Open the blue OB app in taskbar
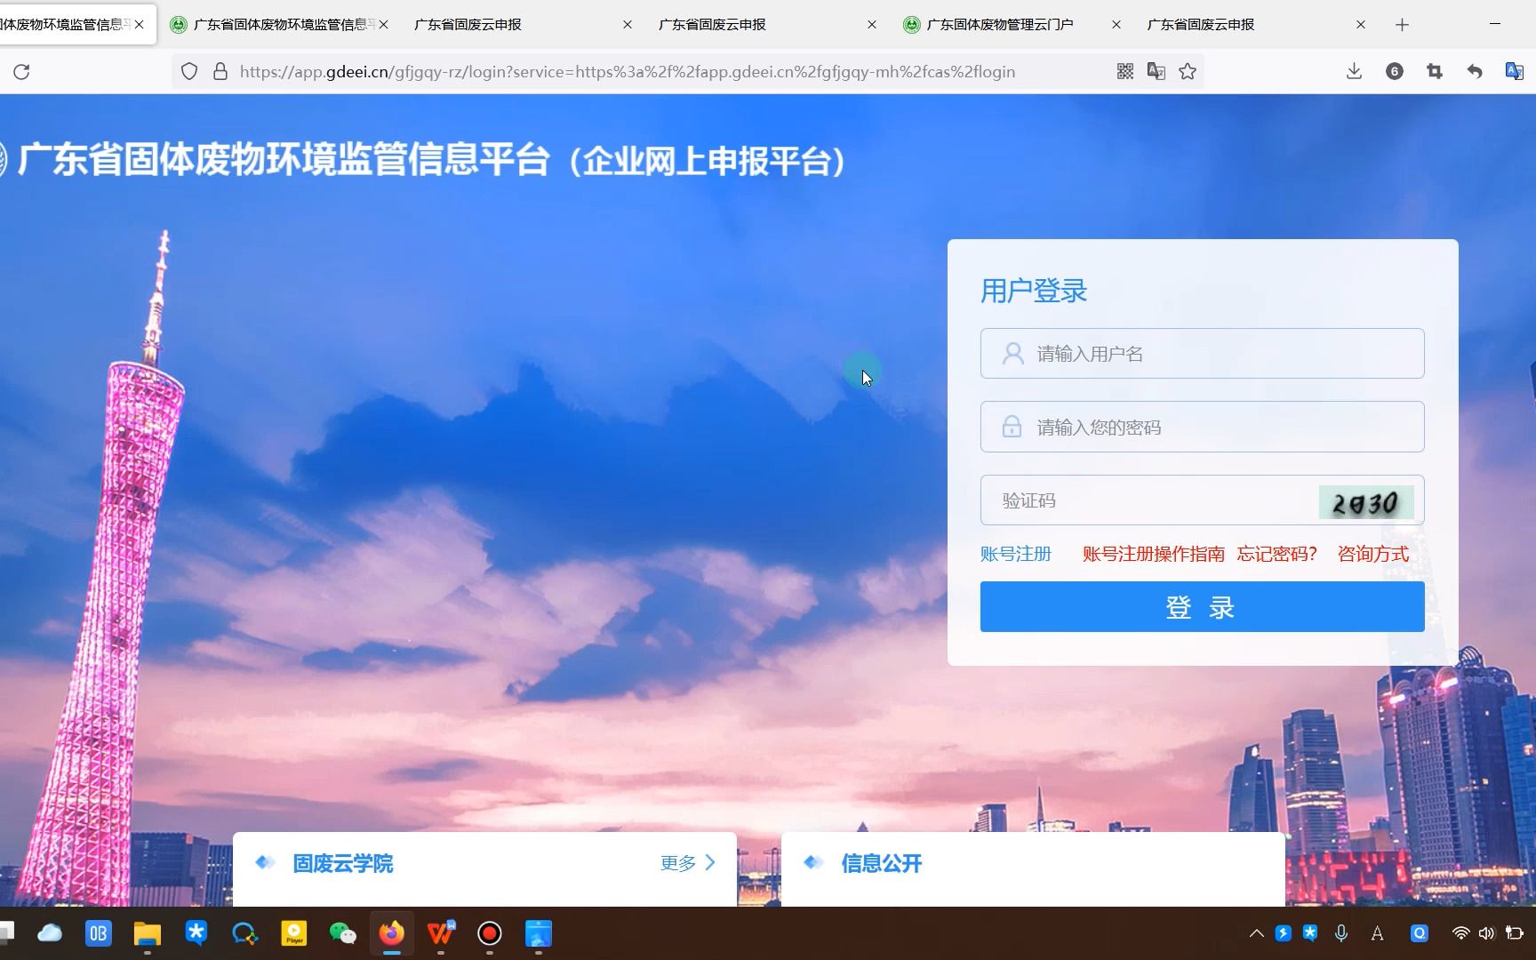The image size is (1536, 960). click(x=98, y=933)
